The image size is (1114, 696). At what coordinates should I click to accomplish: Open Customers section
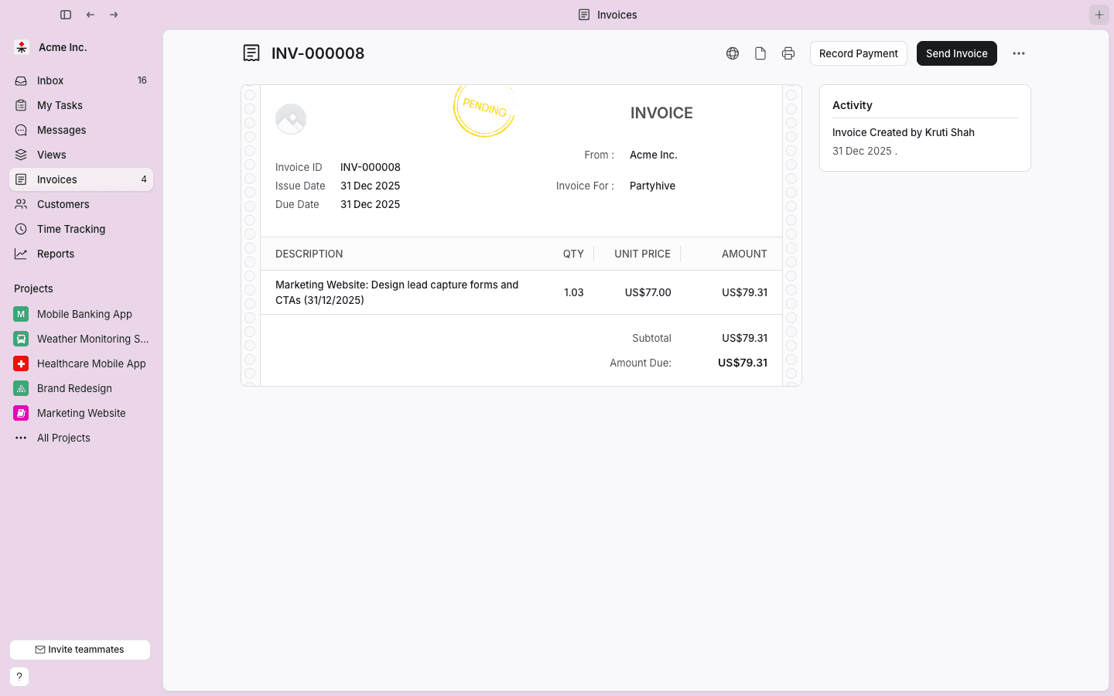pos(81,204)
